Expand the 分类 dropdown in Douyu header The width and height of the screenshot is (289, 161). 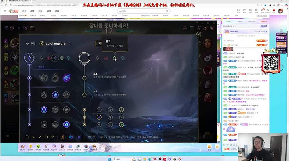(41, 11)
